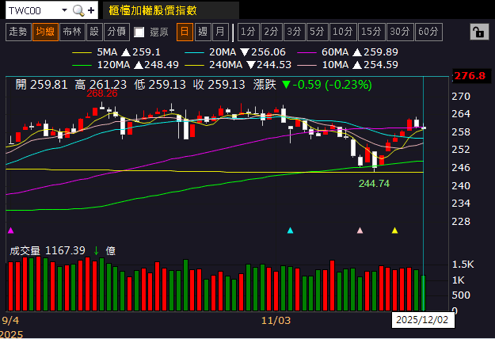This screenshot has height=339, width=495.
Task: Click the magenta triangle chart marker
Action: tap(11, 230)
